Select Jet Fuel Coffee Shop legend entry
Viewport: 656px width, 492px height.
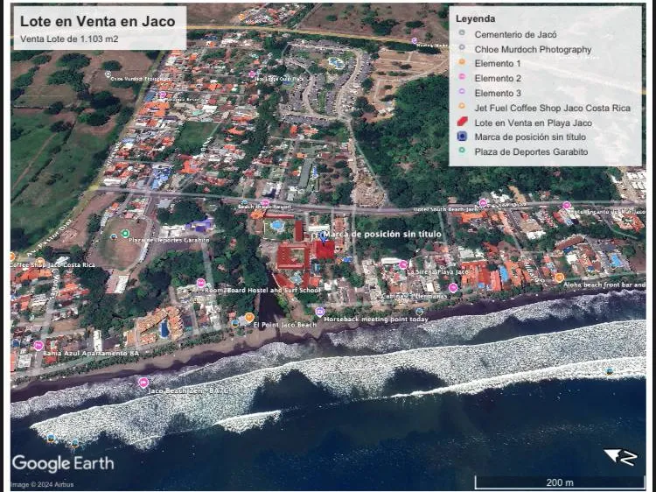(x=551, y=108)
